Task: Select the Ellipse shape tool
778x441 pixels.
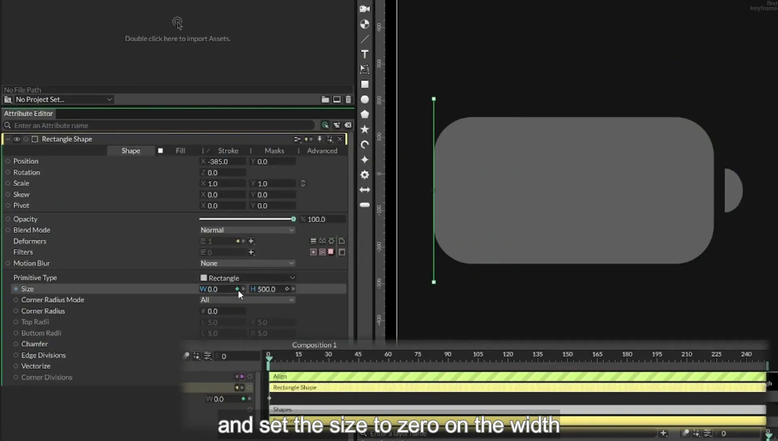Action: click(365, 99)
